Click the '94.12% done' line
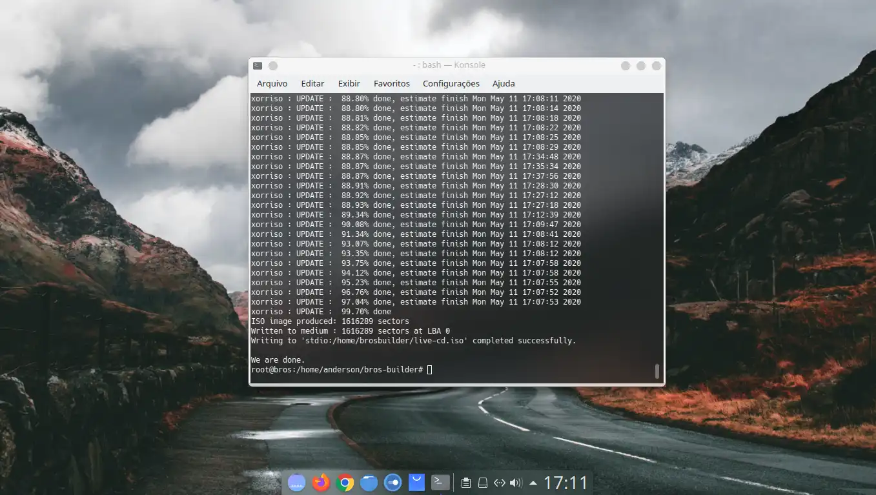 coord(416,273)
